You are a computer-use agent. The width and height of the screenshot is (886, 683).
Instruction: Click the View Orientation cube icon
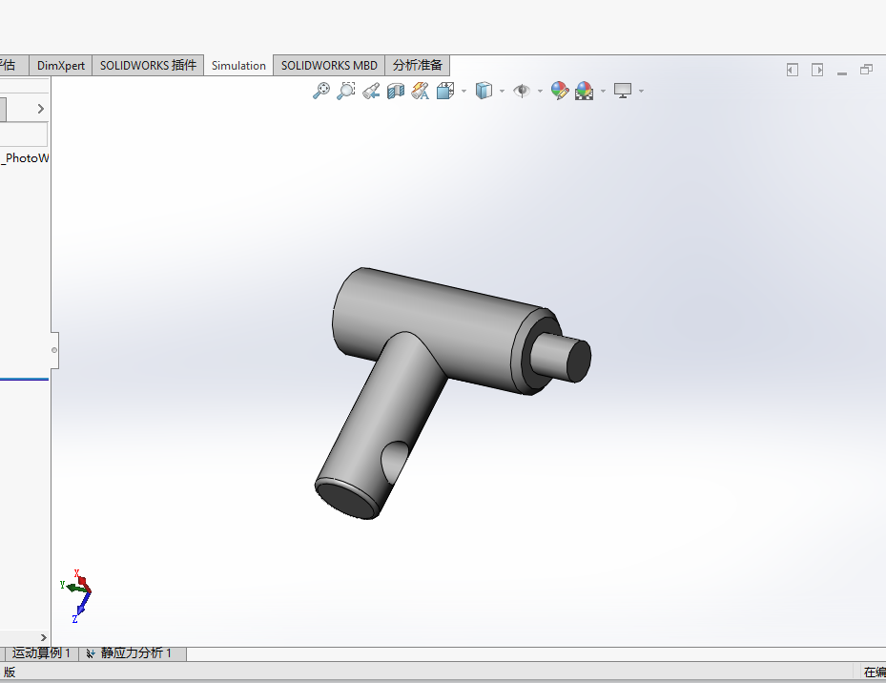point(445,91)
